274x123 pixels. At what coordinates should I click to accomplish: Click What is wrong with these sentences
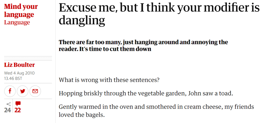(109, 80)
